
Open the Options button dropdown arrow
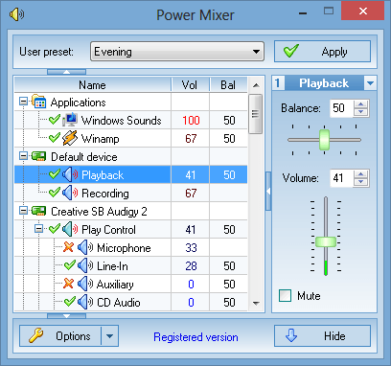pos(110,336)
